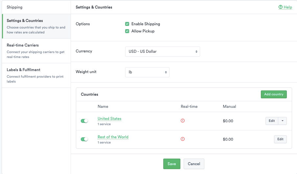This screenshot has height=174, width=297.
Task: Click the Cancel button
Action: click(x=194, y=164)
